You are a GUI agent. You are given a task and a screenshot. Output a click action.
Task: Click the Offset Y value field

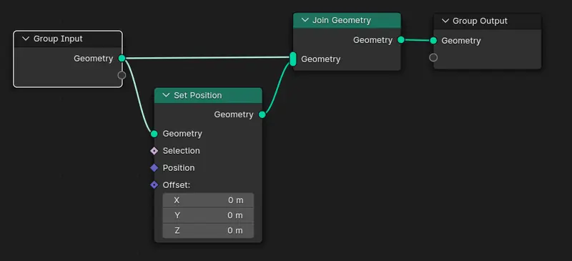(208, 215)
